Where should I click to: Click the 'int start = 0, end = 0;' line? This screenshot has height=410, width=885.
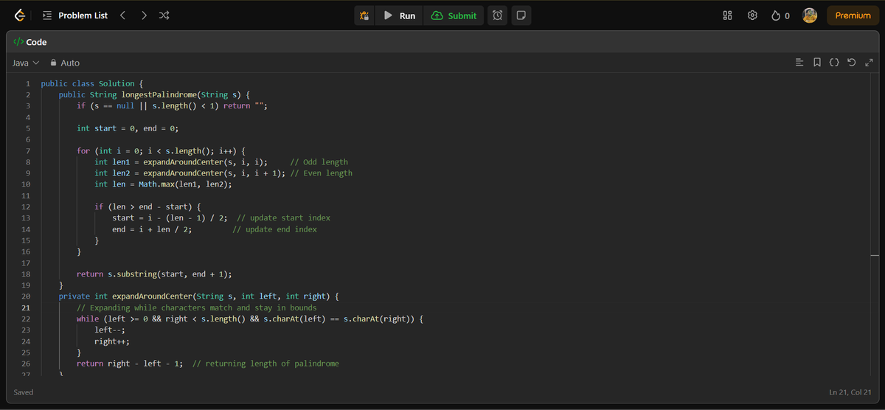pos(128,128)
